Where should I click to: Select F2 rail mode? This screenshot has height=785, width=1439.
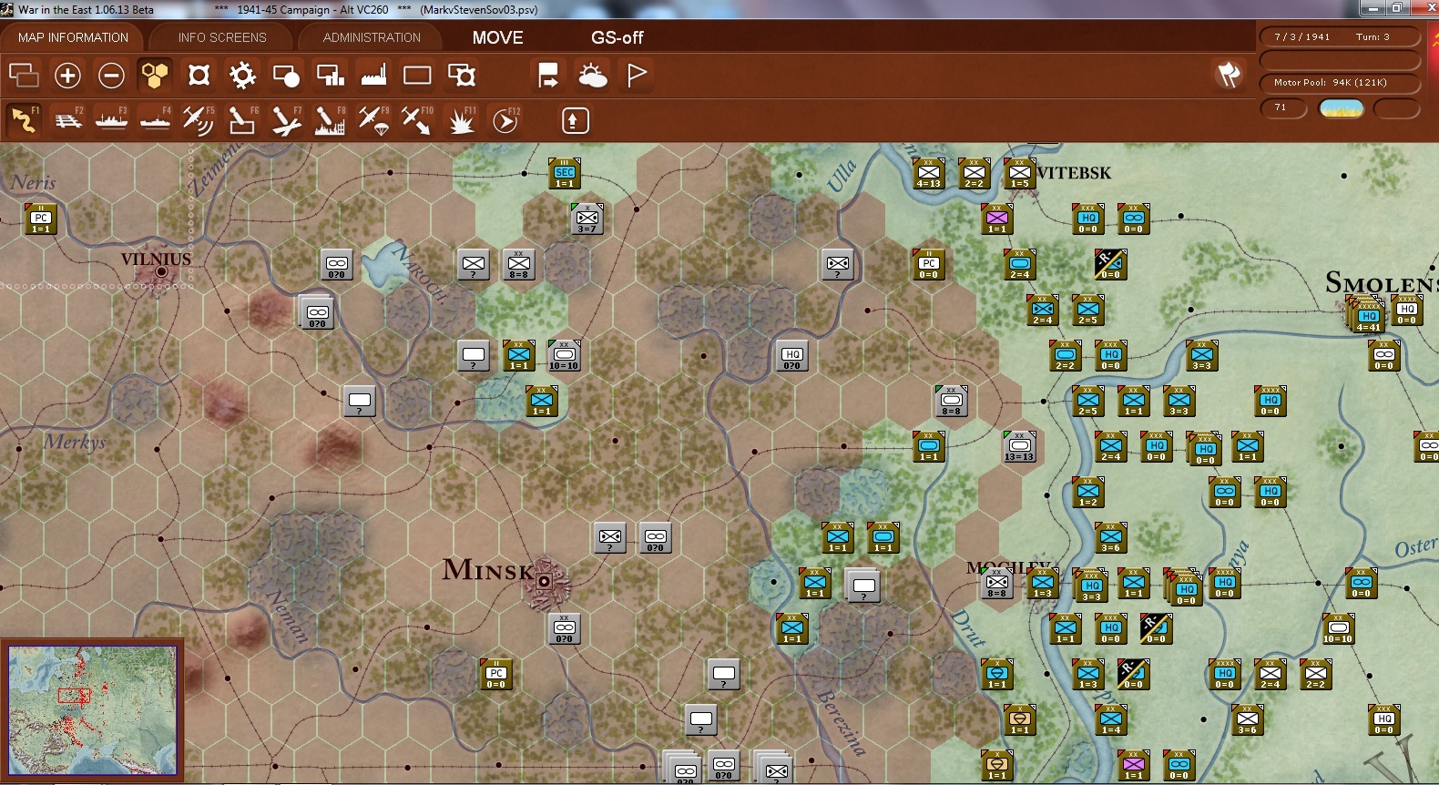(68, 119)
